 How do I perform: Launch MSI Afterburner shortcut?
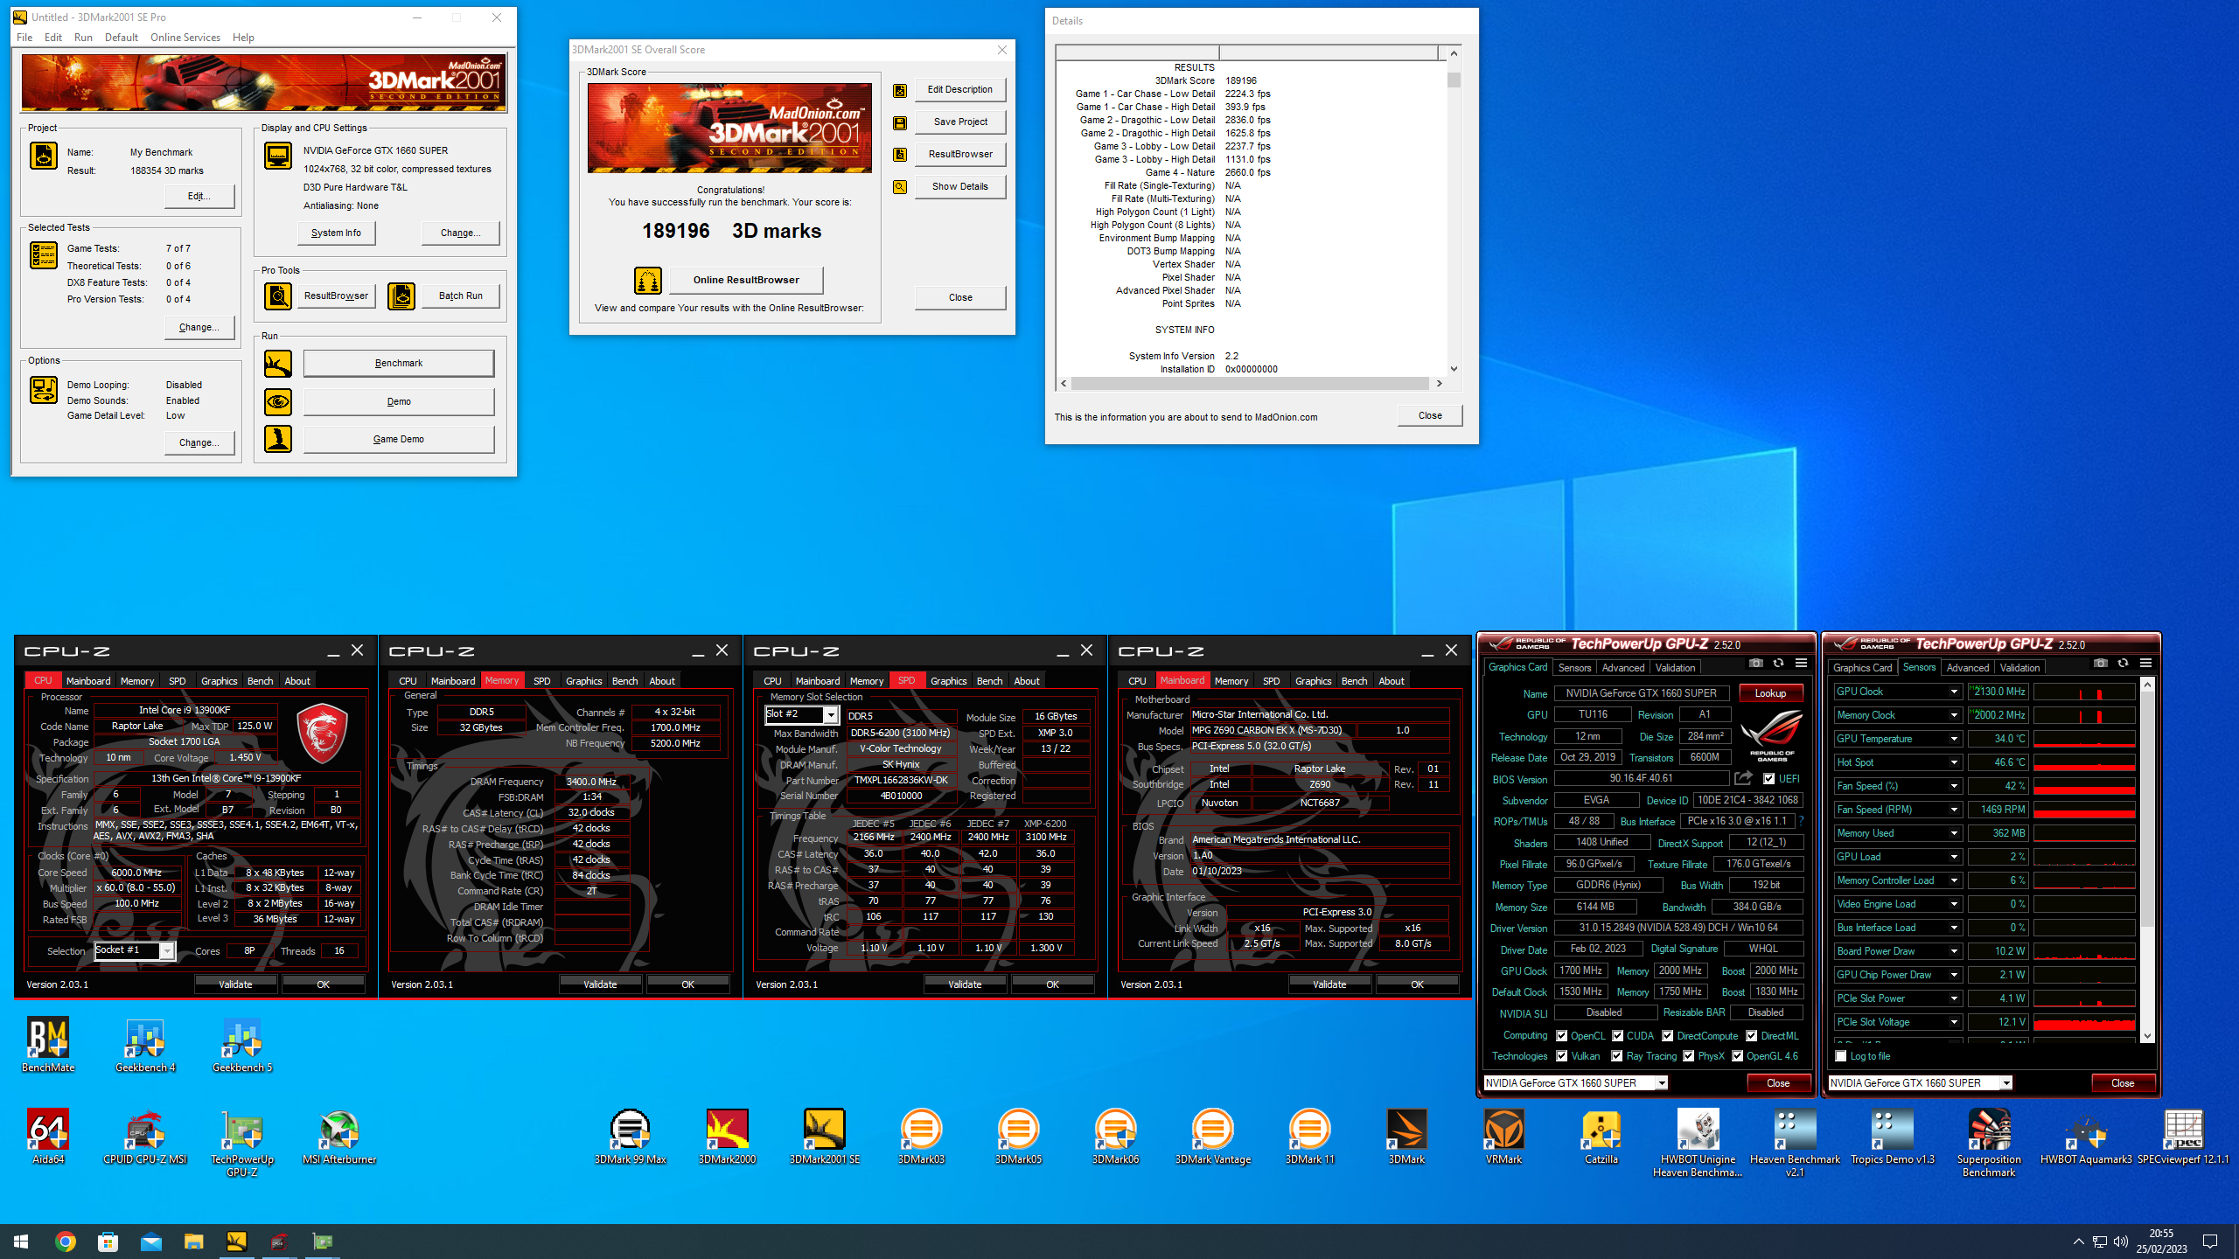pyautogui.click(x=339, y=1137)
